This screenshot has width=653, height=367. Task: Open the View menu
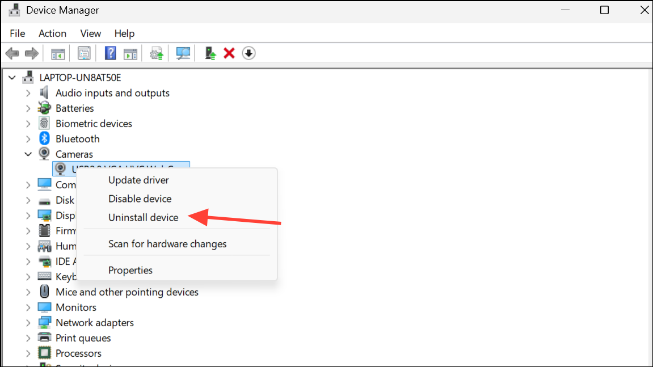click(x=90, y=33)
